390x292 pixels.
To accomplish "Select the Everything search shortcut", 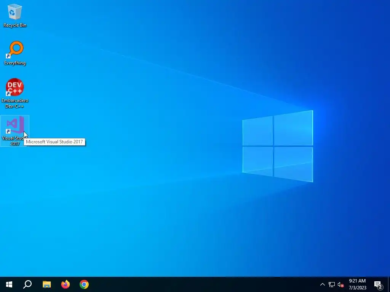I will [x=15, y=53].
